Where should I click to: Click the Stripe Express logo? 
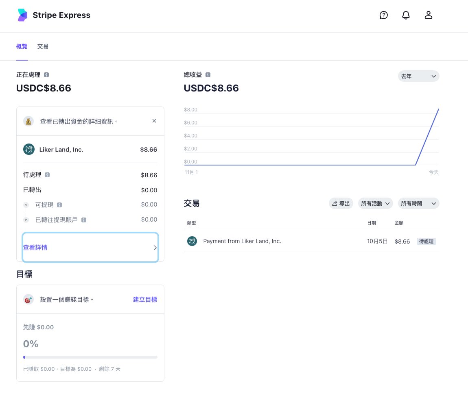[22, 15]
